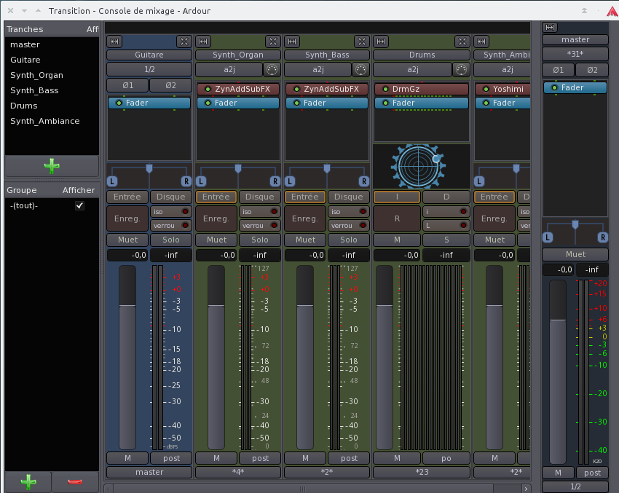
Task: Add a new group with the bottom plus icon
Action: coord(28,481)
